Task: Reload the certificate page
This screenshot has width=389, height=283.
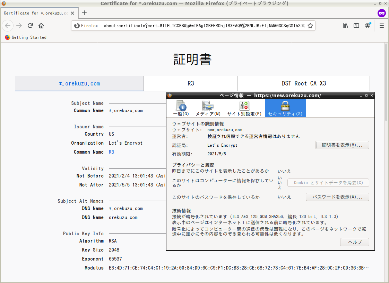Action: click(30, 26)
